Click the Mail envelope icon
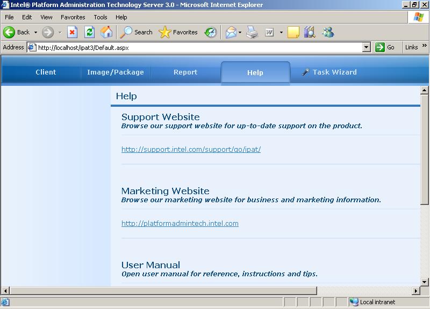This screenshot has height=309, width=430. click(231, 32)
